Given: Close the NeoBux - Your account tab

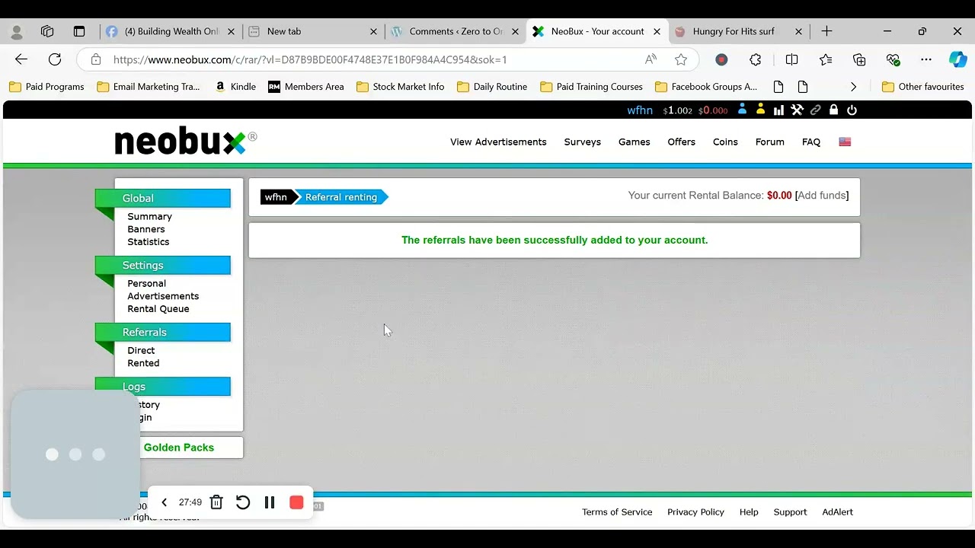Looking at the screenshot, I should click(x=657, y=31).
